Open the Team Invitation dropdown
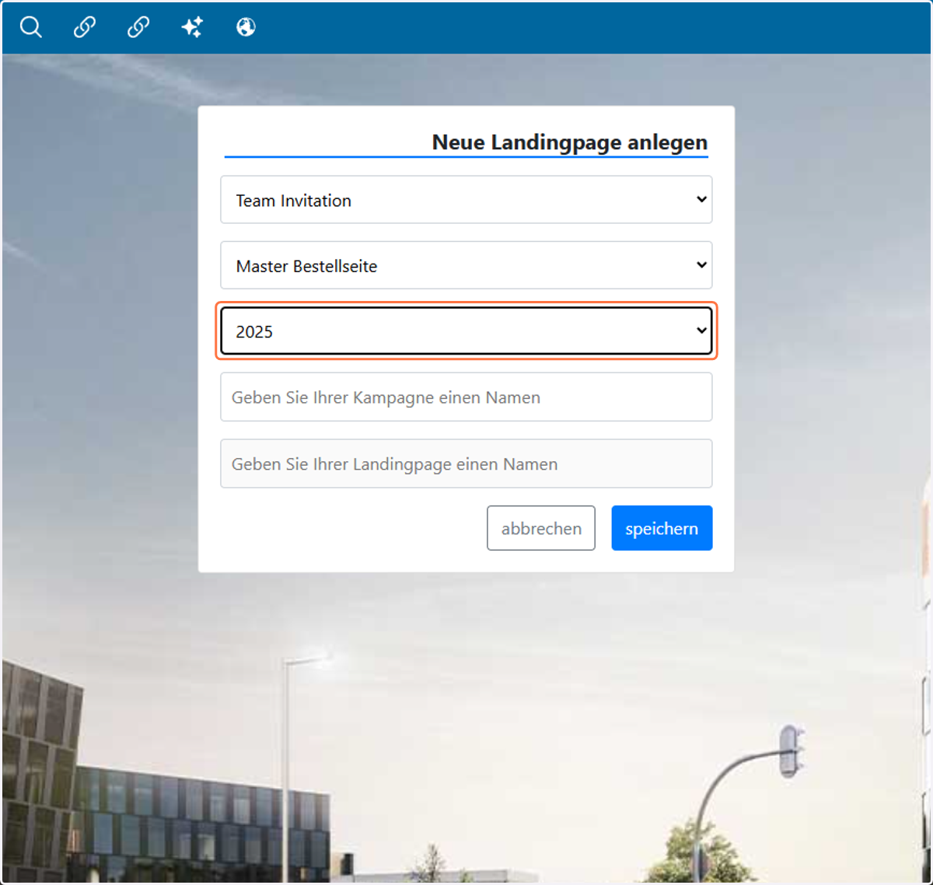Viewport: 933px width, 885px height. [466, 200]
